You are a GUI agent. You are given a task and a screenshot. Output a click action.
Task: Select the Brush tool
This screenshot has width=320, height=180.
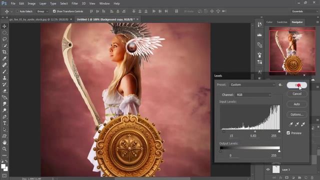click(4, 71)
